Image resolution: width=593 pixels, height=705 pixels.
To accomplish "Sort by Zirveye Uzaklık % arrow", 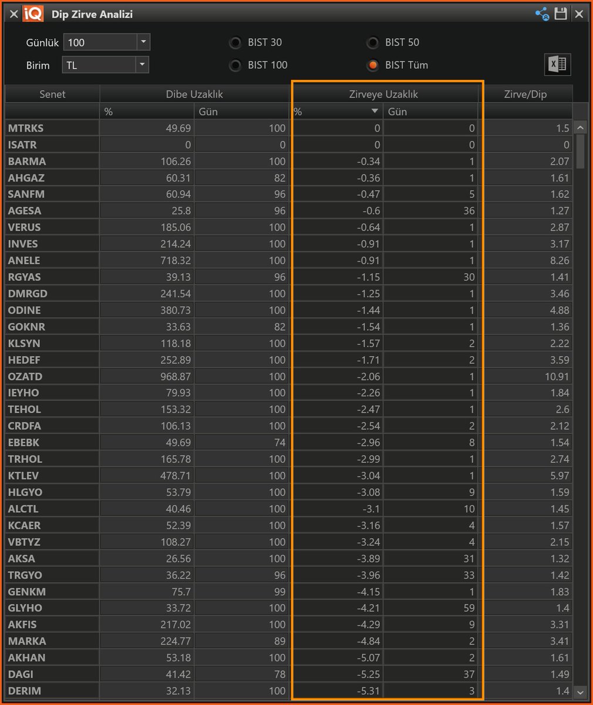I will tap(375, 112).
